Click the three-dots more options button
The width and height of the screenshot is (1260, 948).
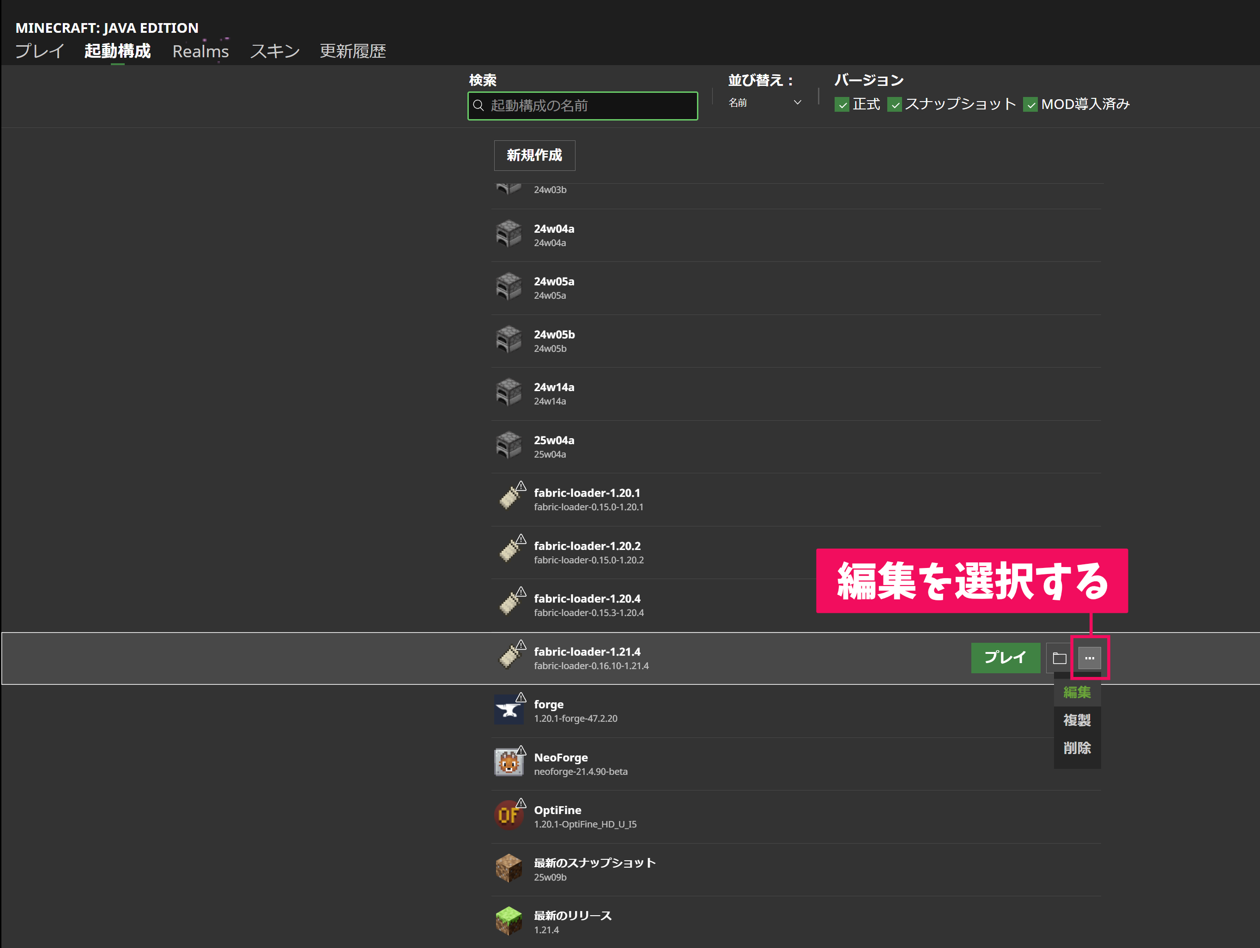pos(1089,658)
